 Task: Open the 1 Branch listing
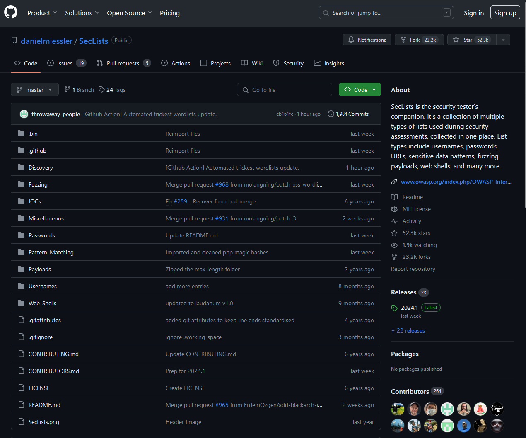[79, 90]
